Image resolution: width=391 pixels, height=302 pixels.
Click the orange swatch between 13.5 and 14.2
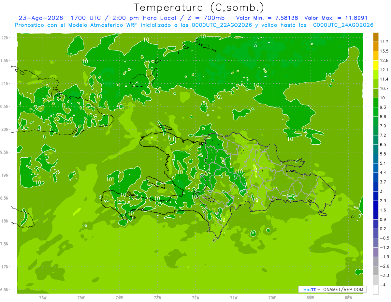pos(376,46)
